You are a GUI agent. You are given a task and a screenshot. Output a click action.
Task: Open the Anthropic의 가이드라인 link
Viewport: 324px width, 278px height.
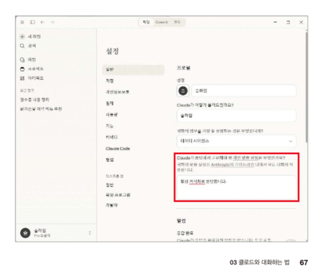point(232,164)
